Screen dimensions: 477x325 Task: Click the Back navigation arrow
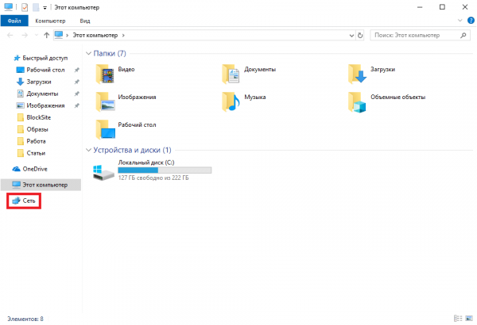coord(10,35)
